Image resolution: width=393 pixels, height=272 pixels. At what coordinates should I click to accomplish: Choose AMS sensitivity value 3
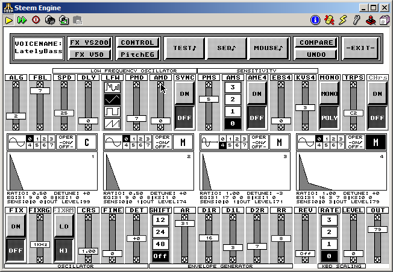pos(233,87)
